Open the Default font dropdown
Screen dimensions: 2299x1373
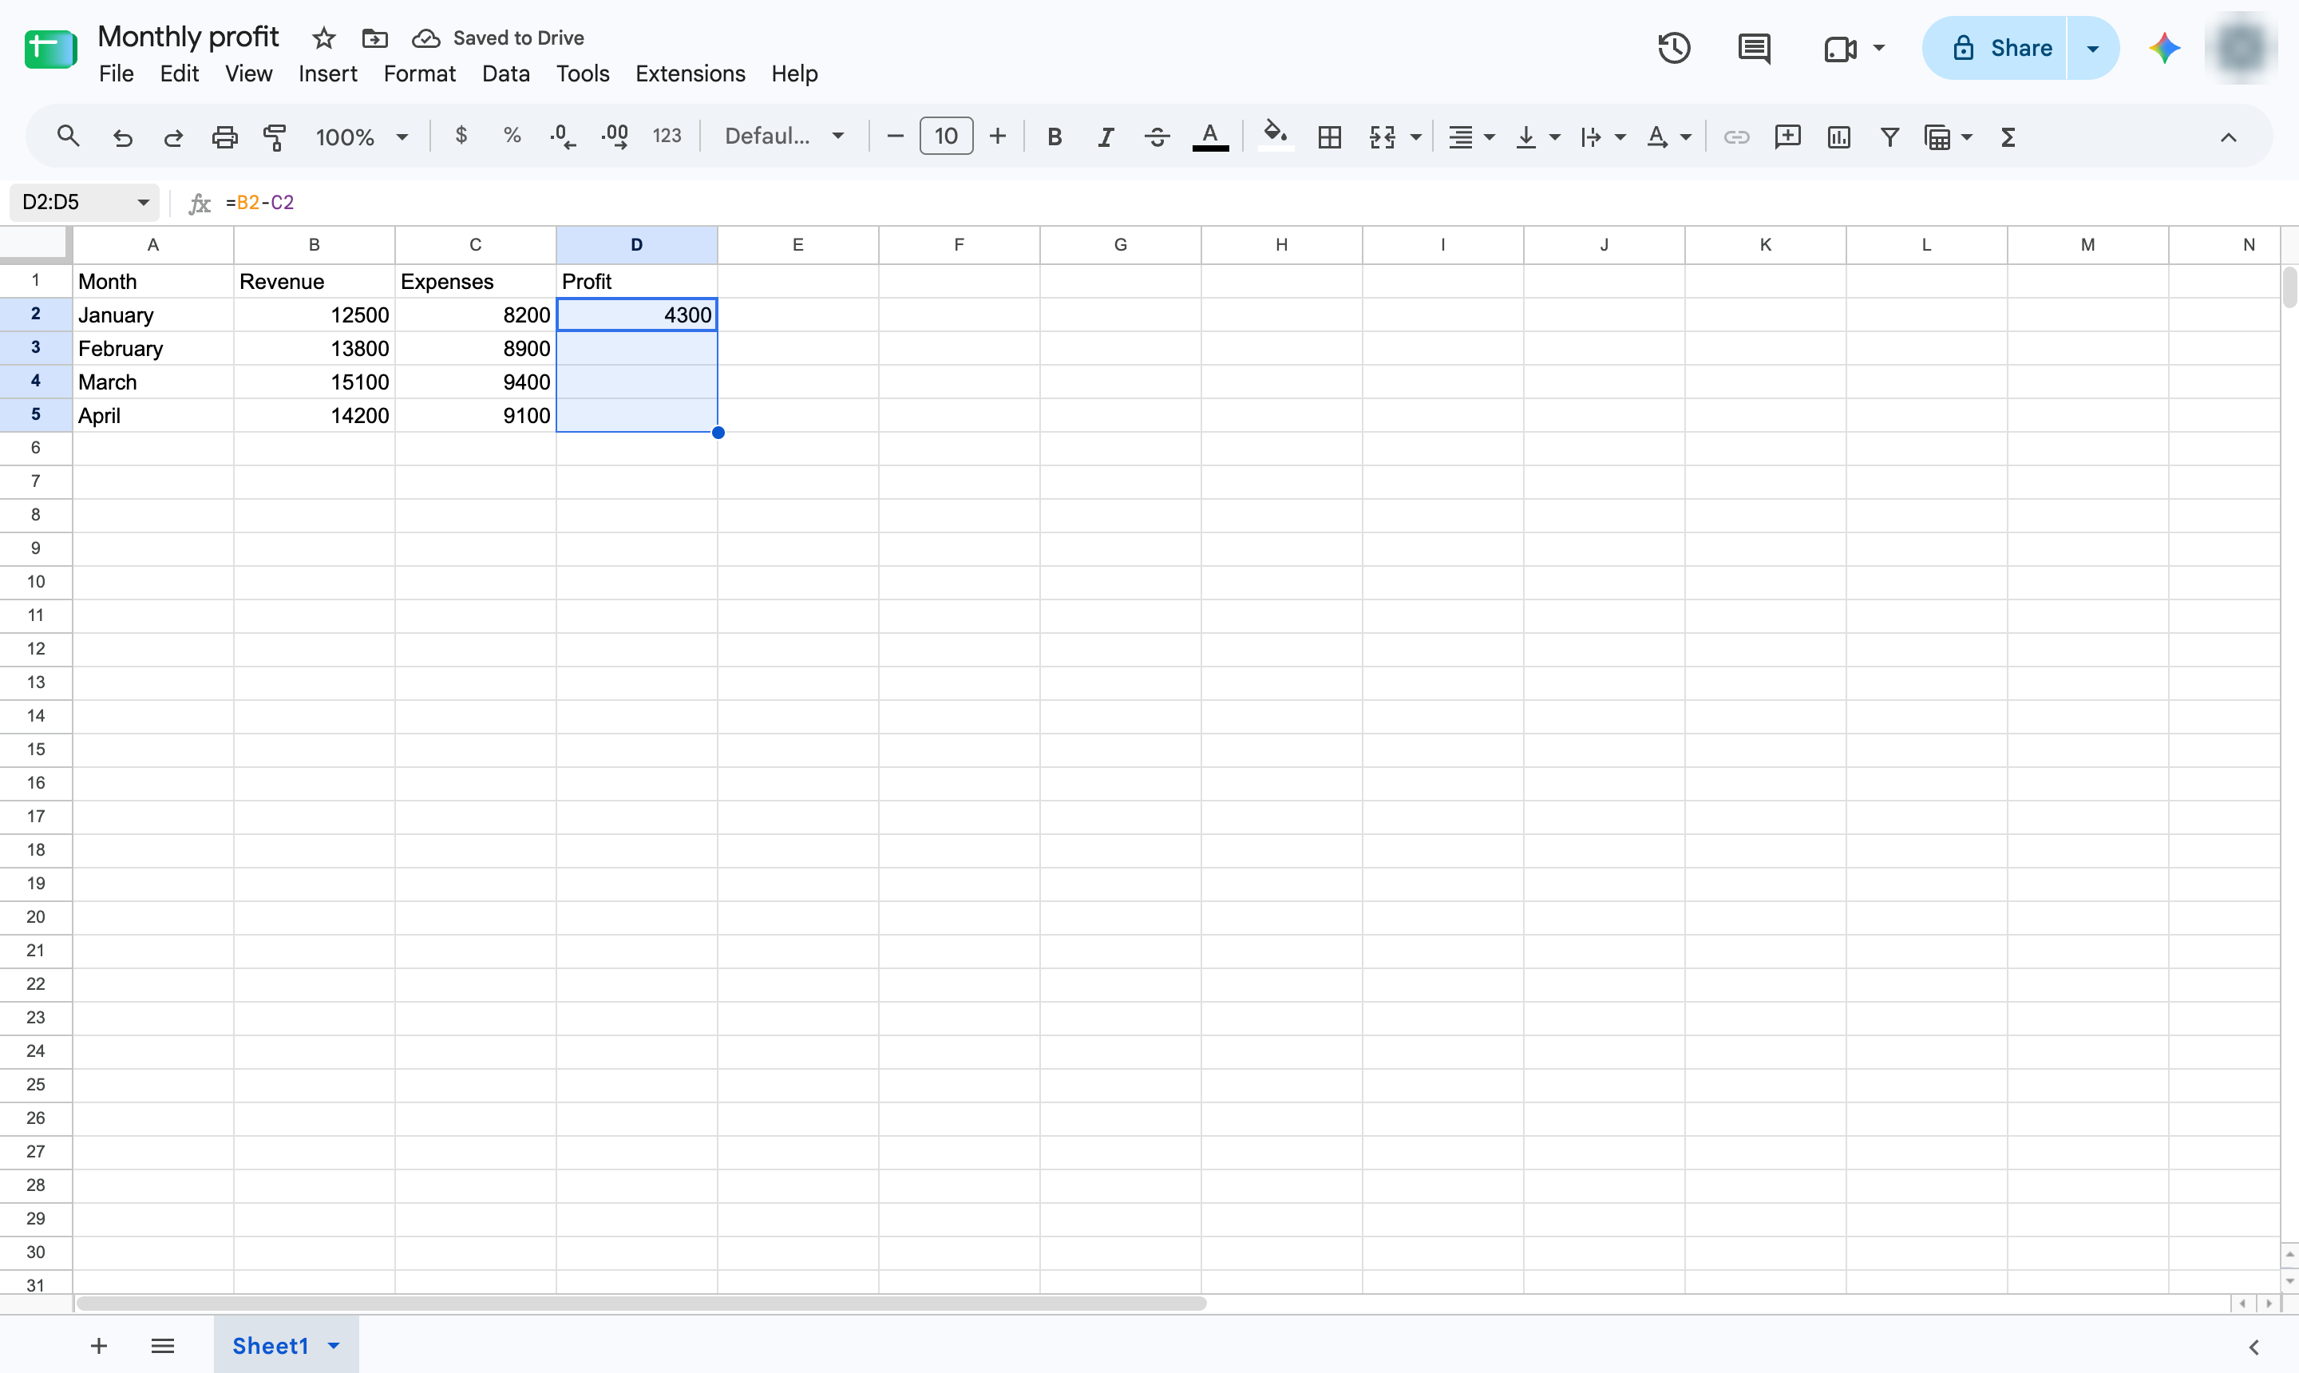784,137
